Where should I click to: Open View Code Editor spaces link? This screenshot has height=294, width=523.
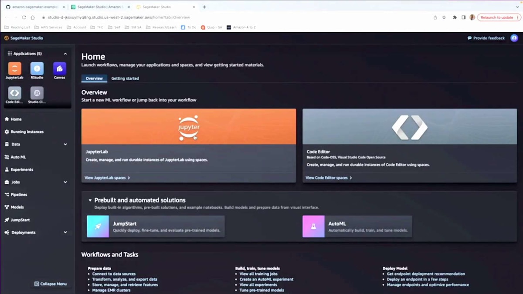(329, 178)
